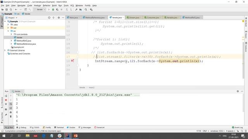Screen dimensions: 248x139
Task: Open File Explorer from taskbar
Action: [x=28, y=136]
